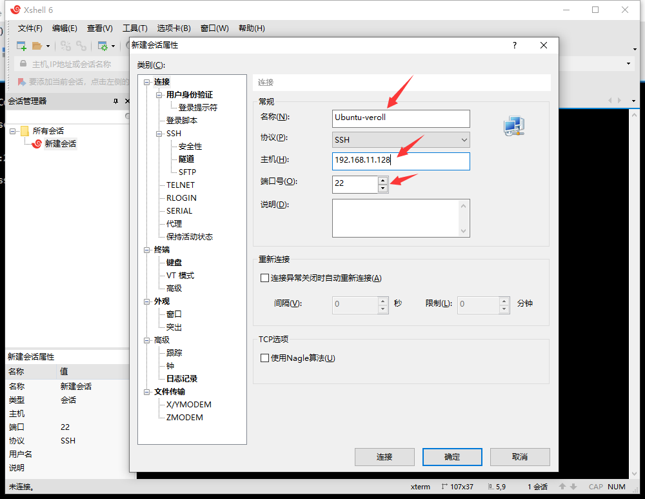Close the 新建会话属性 dialog
645x499 pixels.
[543, 45]
